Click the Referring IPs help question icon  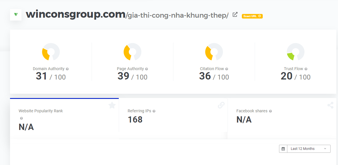[x=154, y=111]
